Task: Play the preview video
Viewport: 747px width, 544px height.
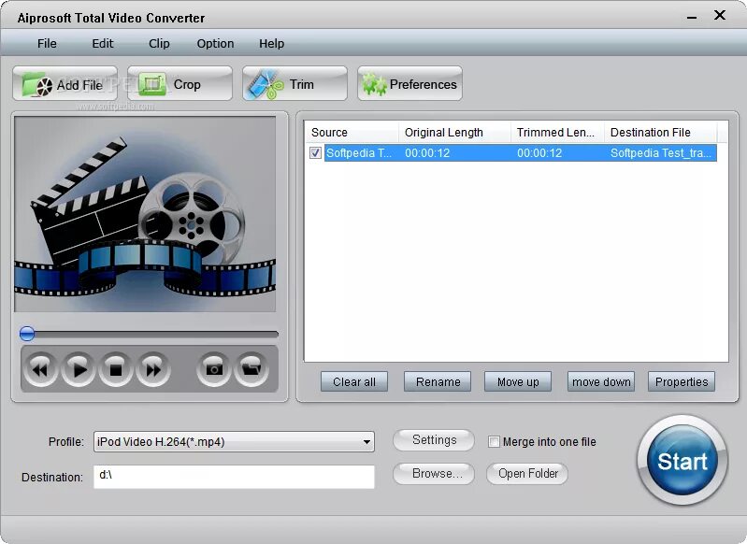Action: point(79,369)
